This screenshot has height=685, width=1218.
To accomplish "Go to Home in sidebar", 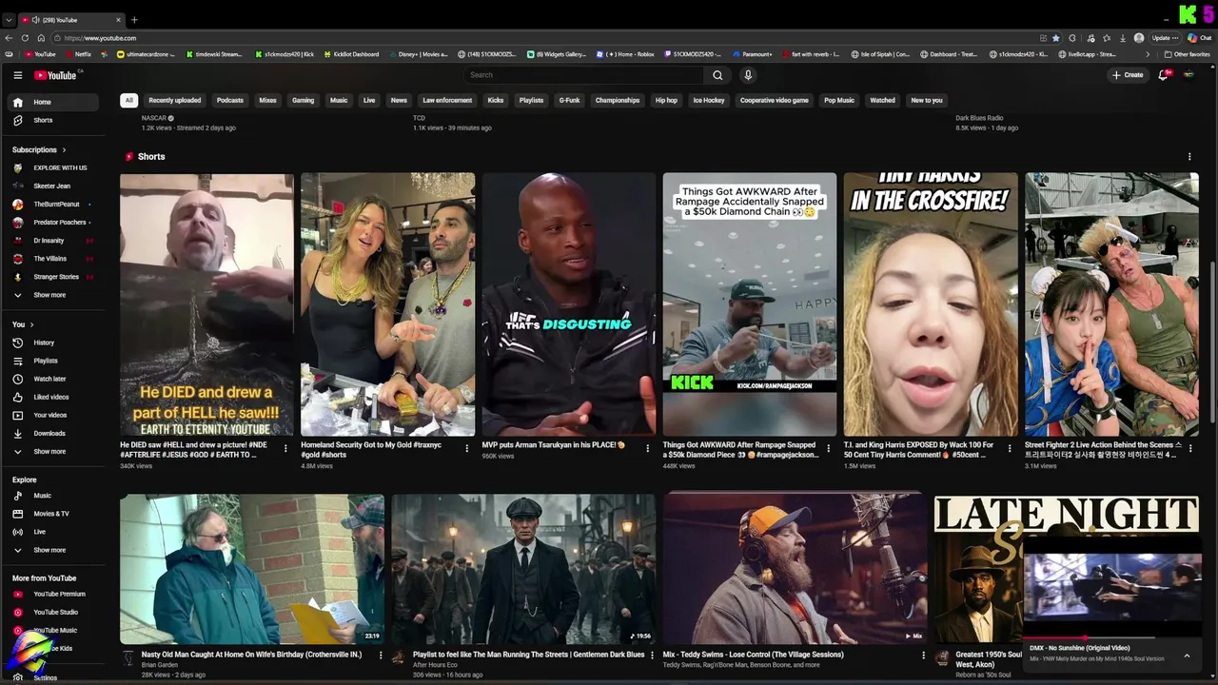I will [x=54, y=102].
